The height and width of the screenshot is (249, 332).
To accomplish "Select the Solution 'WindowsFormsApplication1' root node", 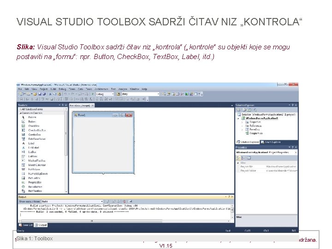I will tap(267, 114).
